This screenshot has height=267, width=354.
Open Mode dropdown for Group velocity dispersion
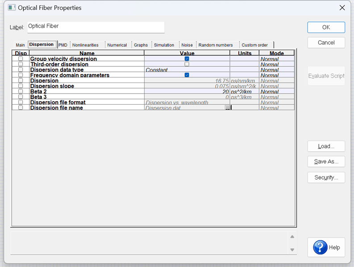tap(276, 59)
